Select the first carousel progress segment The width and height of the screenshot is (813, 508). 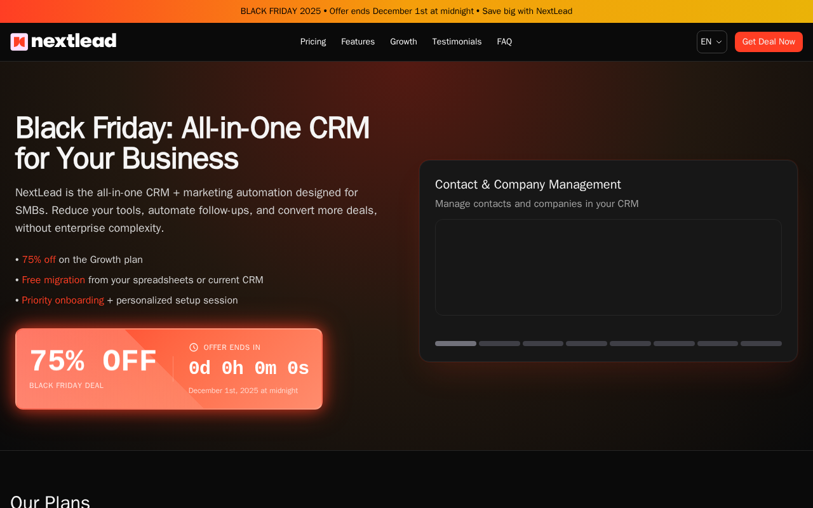click(455, 344)
